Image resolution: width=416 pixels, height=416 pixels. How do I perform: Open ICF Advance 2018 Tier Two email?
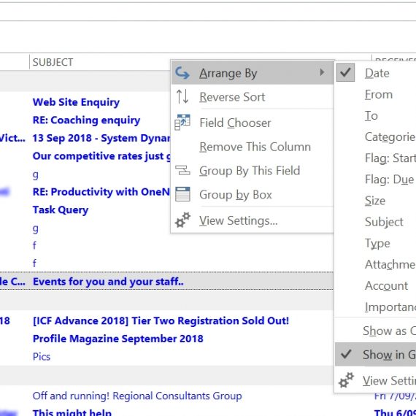pyautogui.click(x=161, y=320)
